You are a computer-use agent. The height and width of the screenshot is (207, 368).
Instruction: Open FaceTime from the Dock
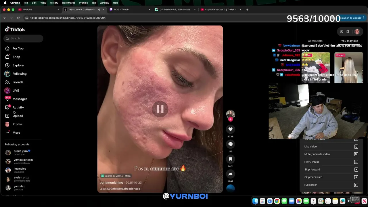306,201
